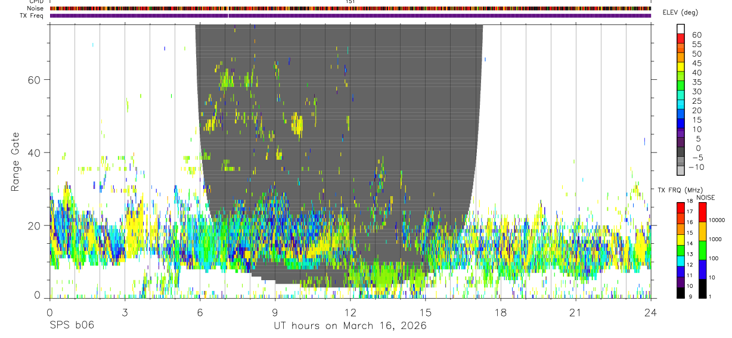Click the '6' tick on the UT hours axis
This screenshot has width=732, height=338.
tap(200, 312)
